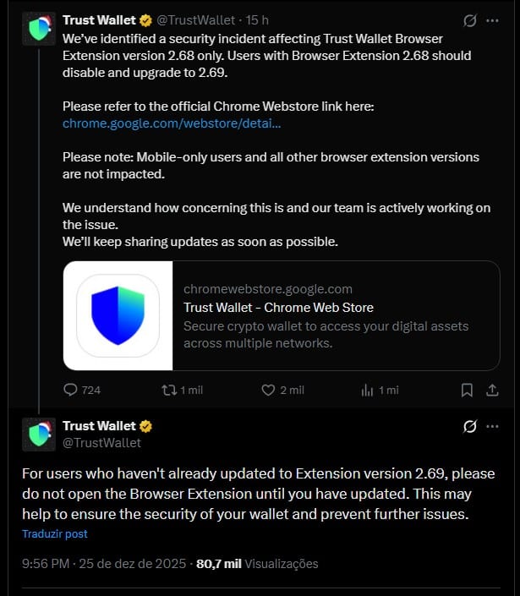Click the @TrustWallet handle under second tweet name
The width and height of the screenshot is (520, 596).
point(101,442)
